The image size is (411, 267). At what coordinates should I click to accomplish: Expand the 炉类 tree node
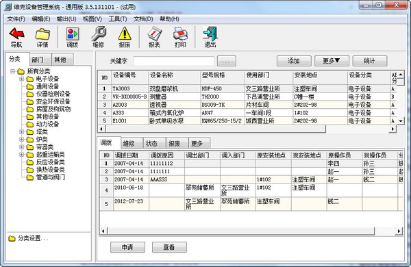22,140
